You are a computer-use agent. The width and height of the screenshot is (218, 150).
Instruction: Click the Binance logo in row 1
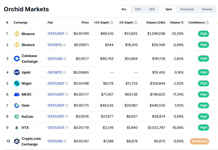17,34
